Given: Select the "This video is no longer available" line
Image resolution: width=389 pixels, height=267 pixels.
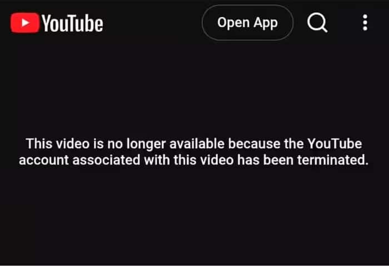Looking at the screenshot, I should [194, 144].
